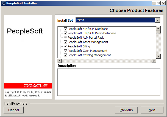167x117 pixels.
Task: Click the scroll right arrow under feature list
Action: pos(154,61)
